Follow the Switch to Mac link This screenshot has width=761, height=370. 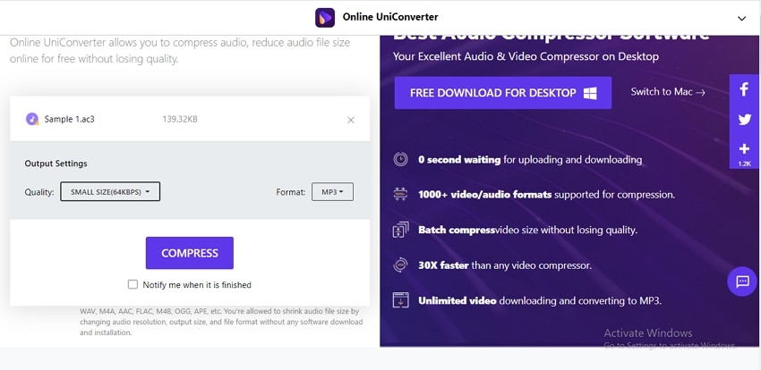click(668, 91)
